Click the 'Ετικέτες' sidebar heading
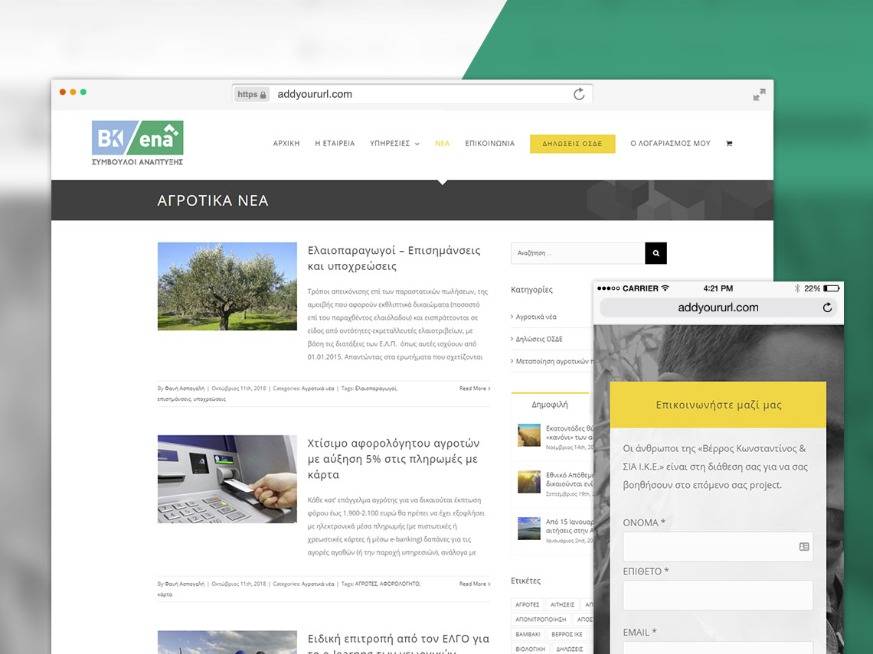The height and width of the screenshot is (654, 873). (525, 581)
